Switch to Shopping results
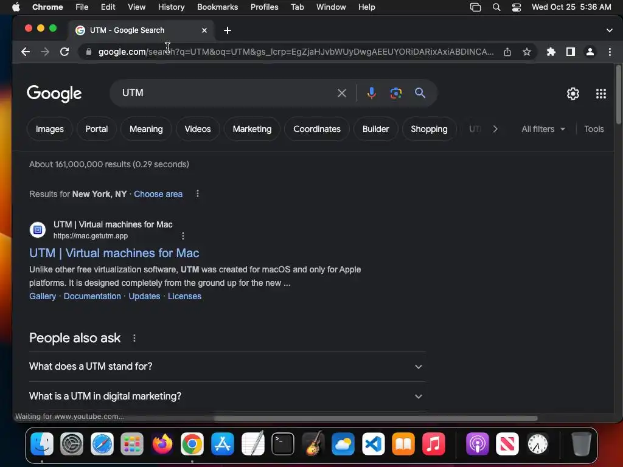This screenshot has width=623, height=467. pyautogui.click(x=429, y=129)
